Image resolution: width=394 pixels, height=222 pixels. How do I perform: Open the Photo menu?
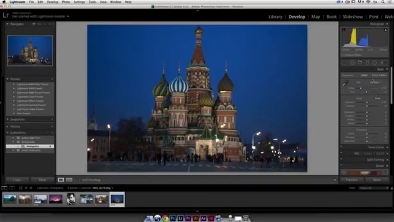[x=66, y=2]
